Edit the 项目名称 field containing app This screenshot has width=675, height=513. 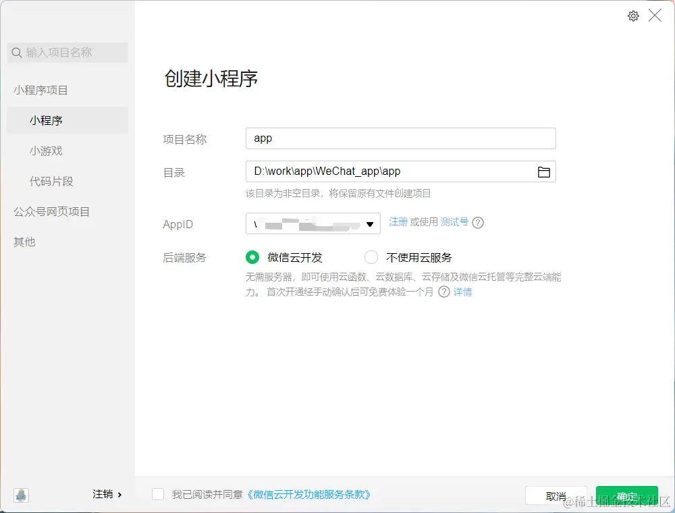[x=401, y=138]
